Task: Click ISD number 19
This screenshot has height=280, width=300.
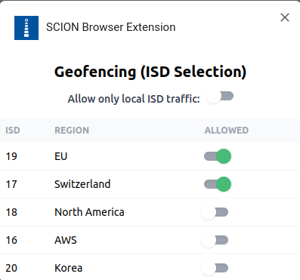Action: click(x=11, y=156)
